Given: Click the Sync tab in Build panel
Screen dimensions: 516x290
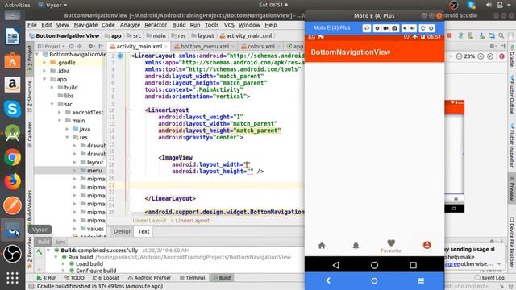Looking at the screenshot, I should pos(60,242).
